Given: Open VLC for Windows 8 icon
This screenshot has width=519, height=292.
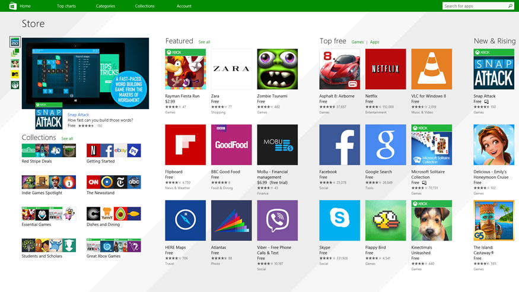Looking at the screenshot, I should tap(432, 69).
